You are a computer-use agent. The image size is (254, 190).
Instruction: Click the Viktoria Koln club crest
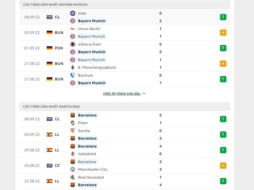(73, 44)
